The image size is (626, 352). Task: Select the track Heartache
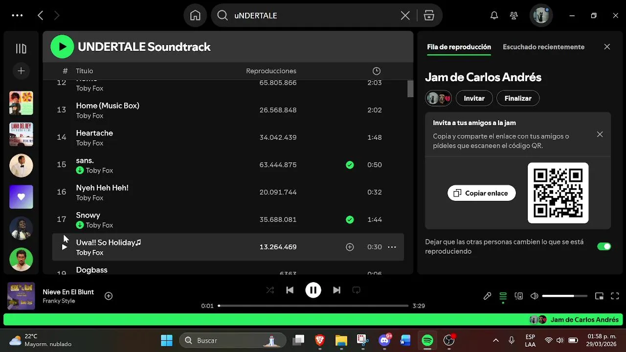(x=228, y=137)
